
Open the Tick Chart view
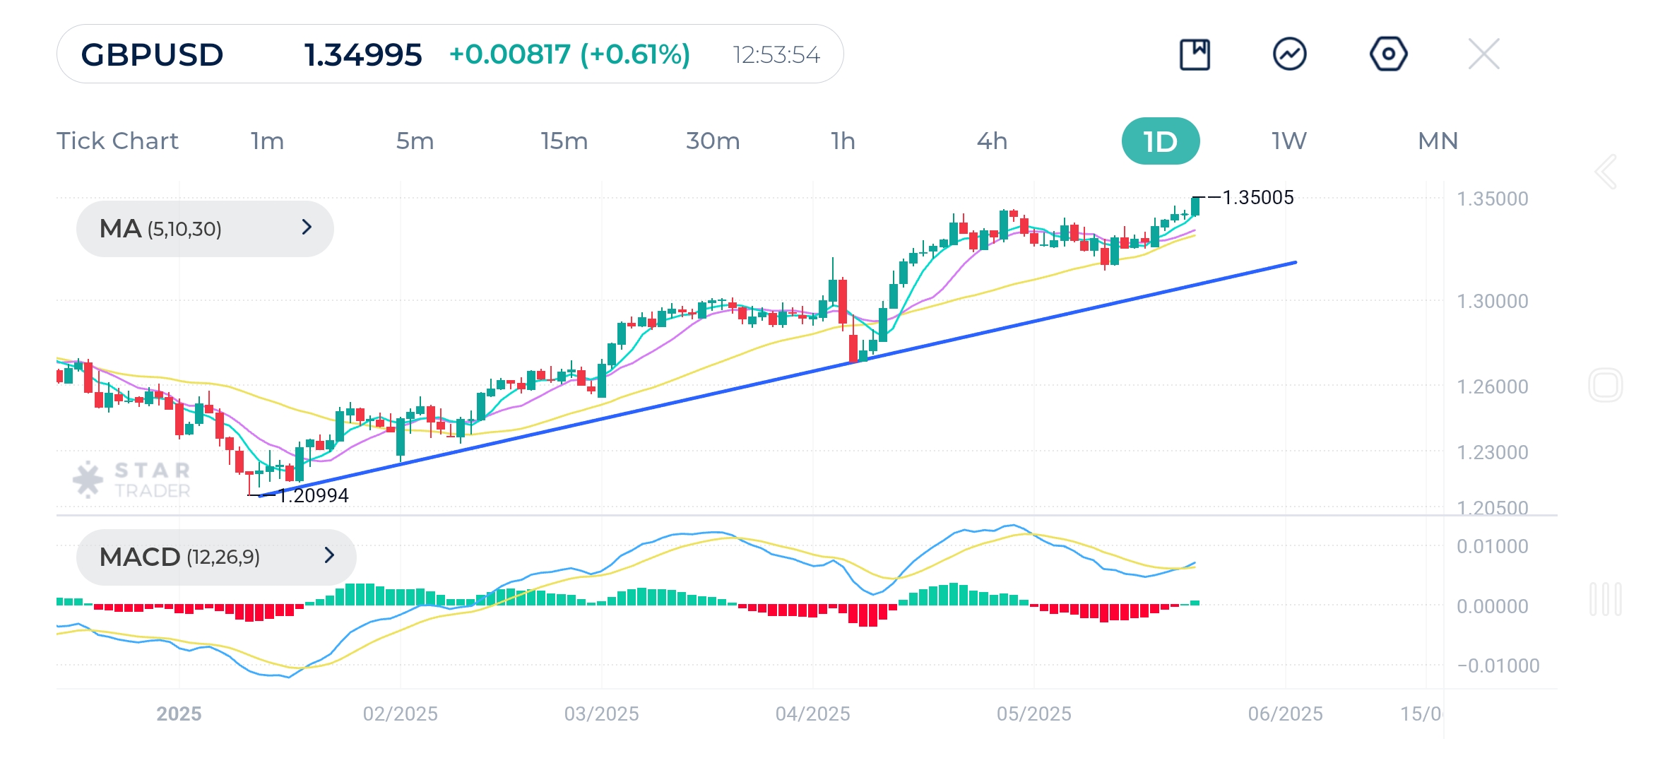[x=117, y=141]
